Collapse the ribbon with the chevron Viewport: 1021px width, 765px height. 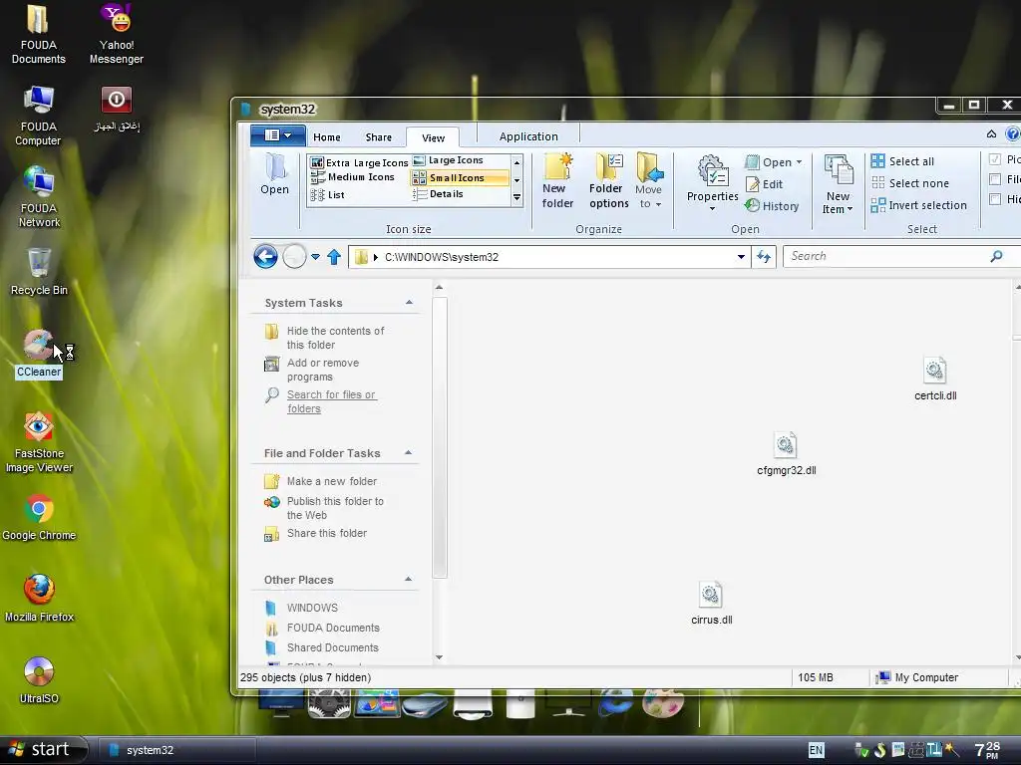[991, 134]
